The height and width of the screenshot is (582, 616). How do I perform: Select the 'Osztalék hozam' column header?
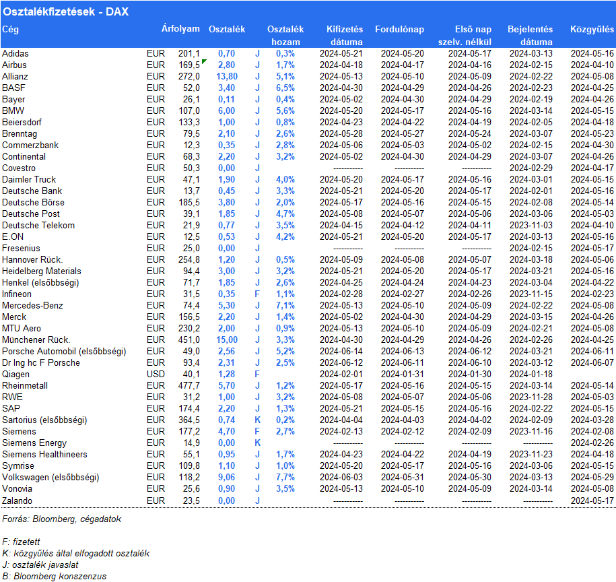pos(285,36)
